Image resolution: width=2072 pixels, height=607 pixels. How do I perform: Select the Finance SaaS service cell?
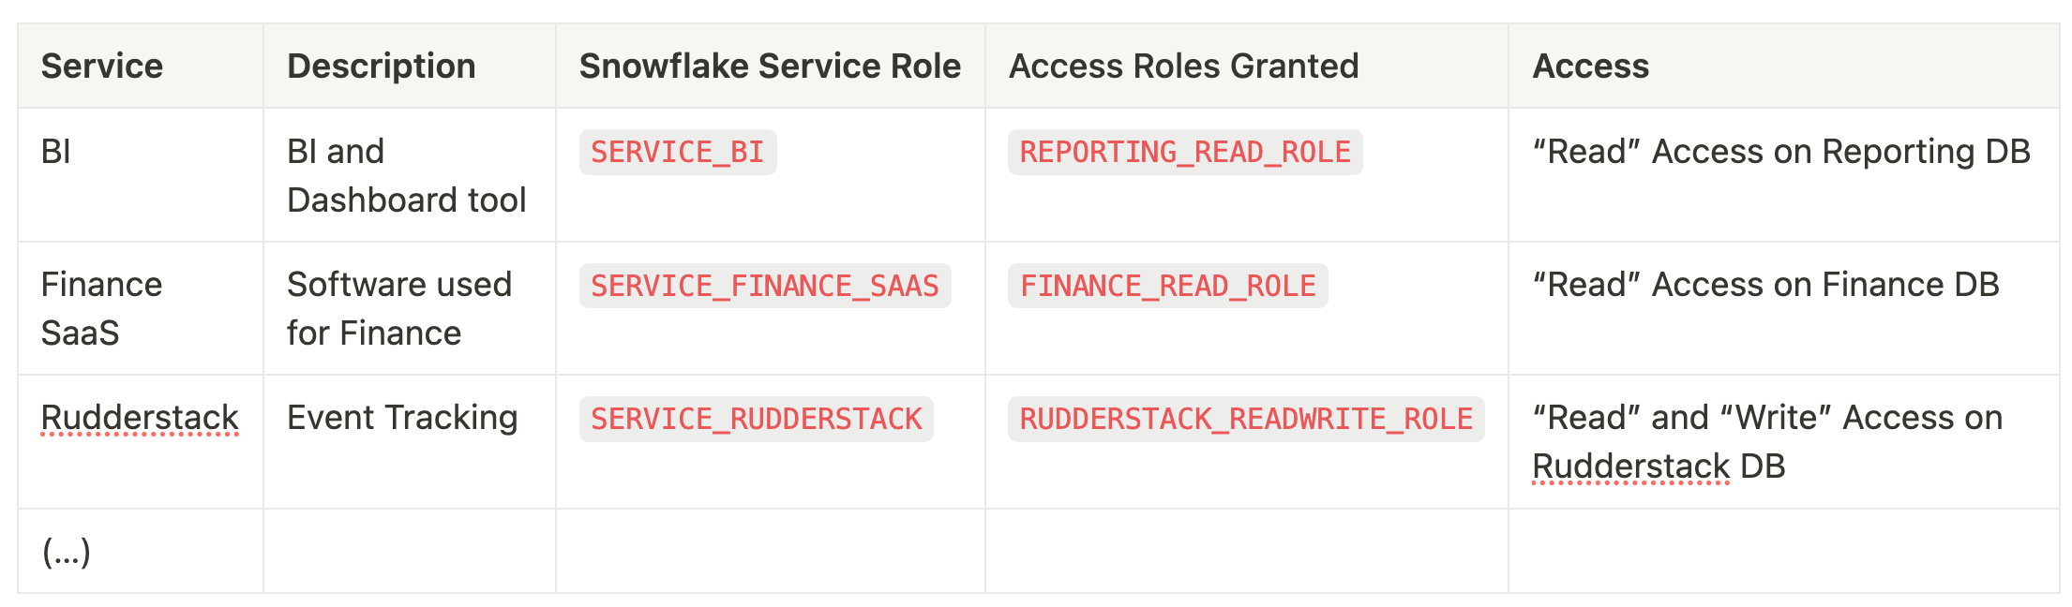click(101, 308)
